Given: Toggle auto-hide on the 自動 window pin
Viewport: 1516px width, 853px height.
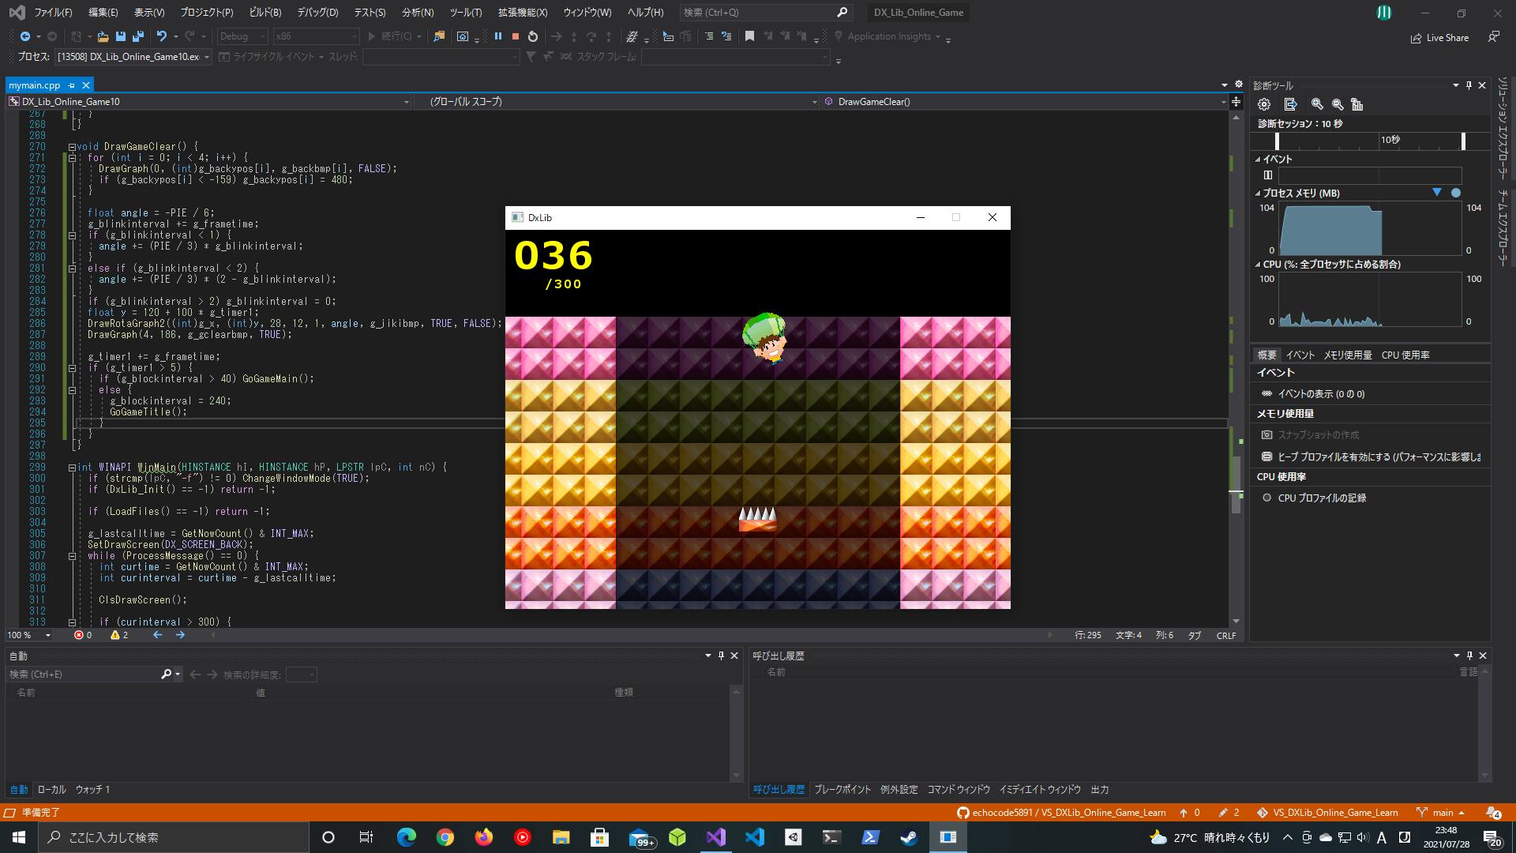Looking at the screenshot, I should point(720,656).
